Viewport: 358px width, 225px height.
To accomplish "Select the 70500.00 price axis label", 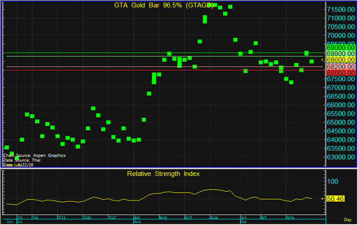I will [x=341, y=27].
